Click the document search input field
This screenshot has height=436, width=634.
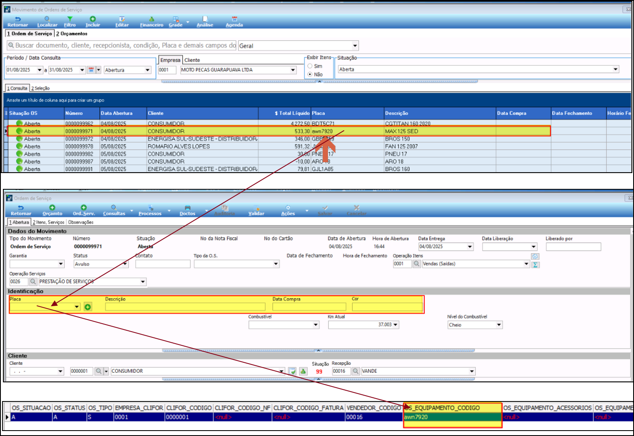point(122,45)
